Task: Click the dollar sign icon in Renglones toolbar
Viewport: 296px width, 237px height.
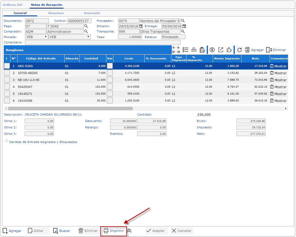Action: (x=212, y=50)
